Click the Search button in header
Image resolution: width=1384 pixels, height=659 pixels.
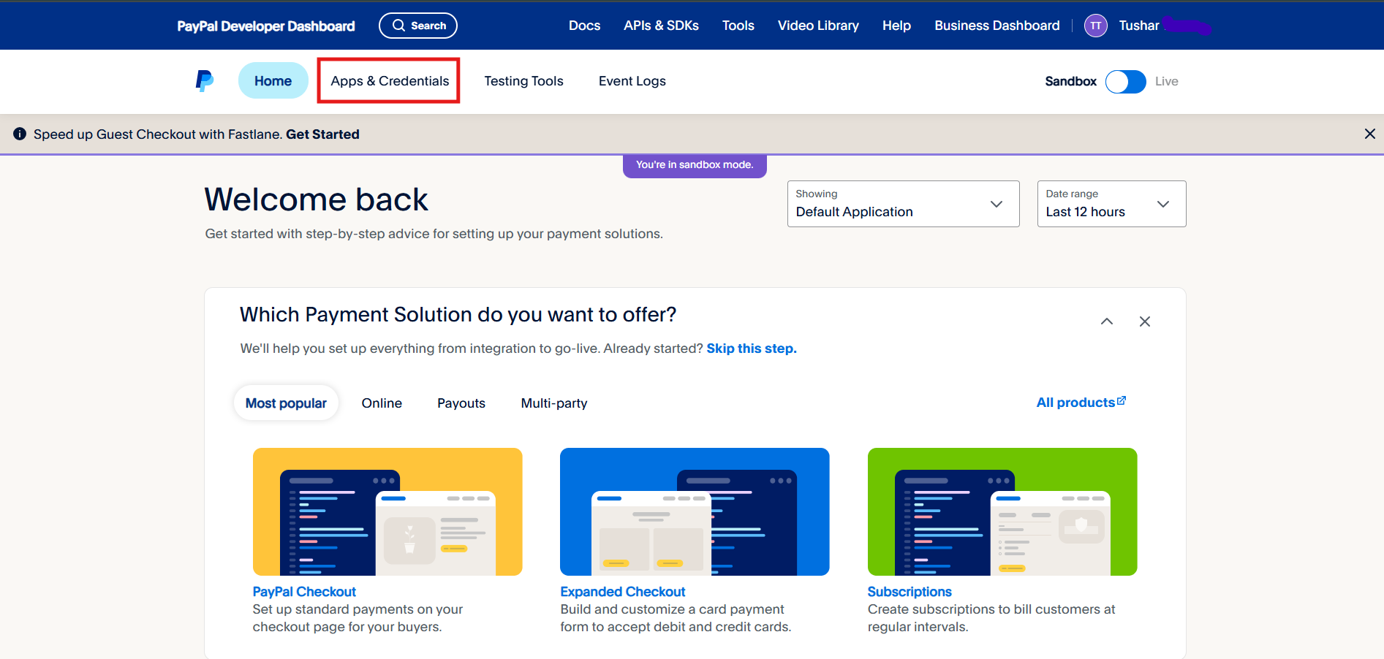(418, 26)
